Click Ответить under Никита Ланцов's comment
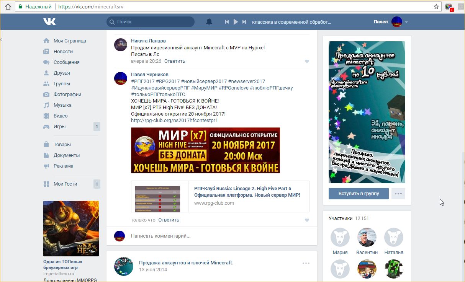 [175, 61]
